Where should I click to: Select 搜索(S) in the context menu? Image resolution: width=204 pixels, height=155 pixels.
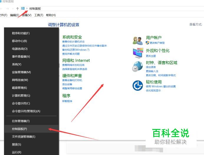32,144
